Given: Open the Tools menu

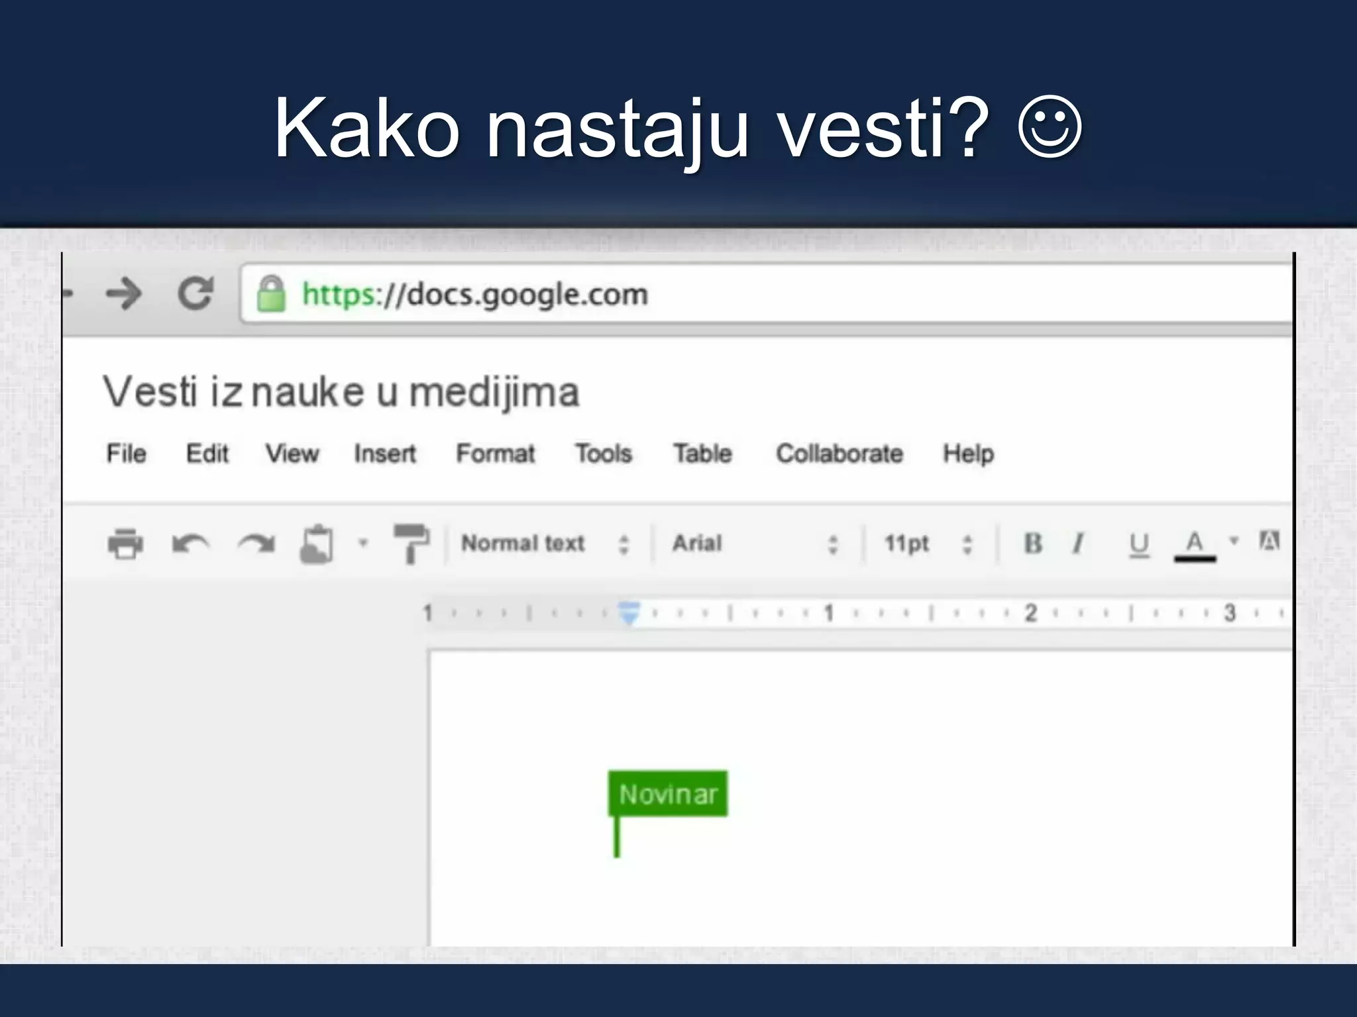Looking at the screenshot, I should (604, 454).
